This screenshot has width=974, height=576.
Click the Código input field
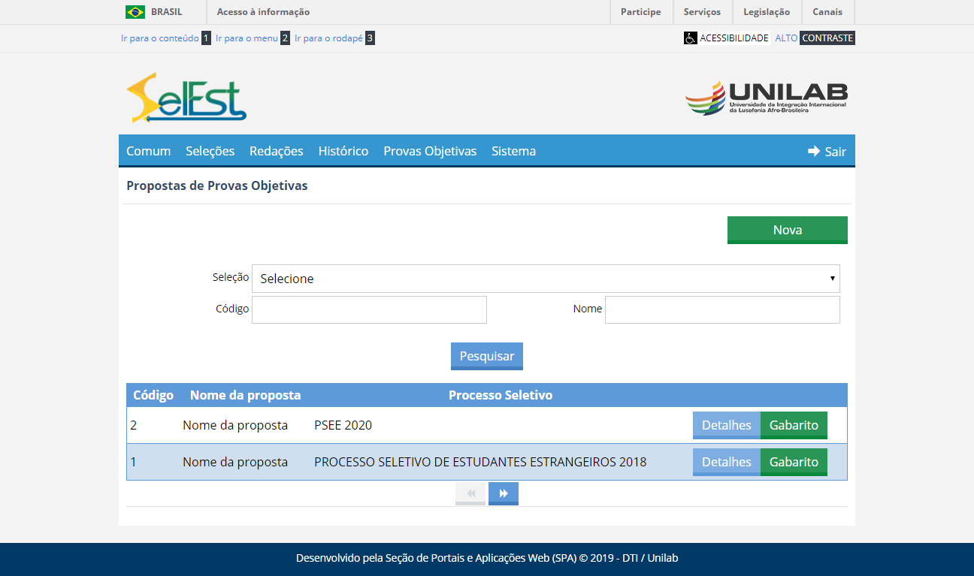pos(369,309)
